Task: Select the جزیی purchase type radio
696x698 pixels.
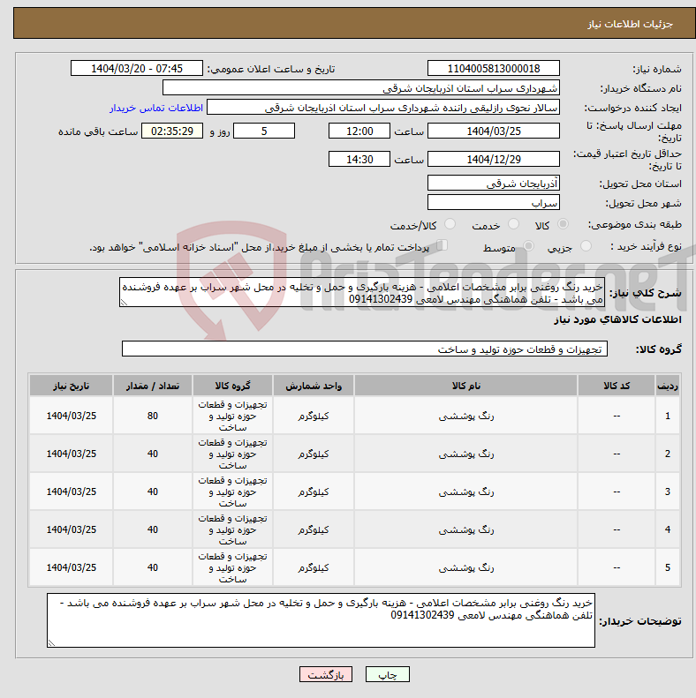Action: (586, 245)
